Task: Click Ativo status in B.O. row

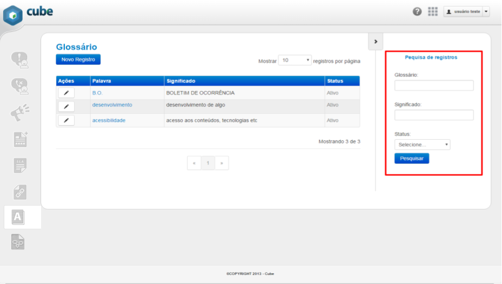Action: point(333,93)
